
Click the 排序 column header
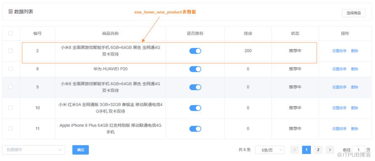coord(248,33)
